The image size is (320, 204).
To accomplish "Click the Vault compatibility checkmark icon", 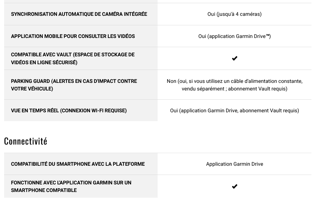I will 234,59.
